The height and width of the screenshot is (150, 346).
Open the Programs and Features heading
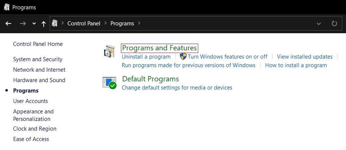[x=160, y=48]
